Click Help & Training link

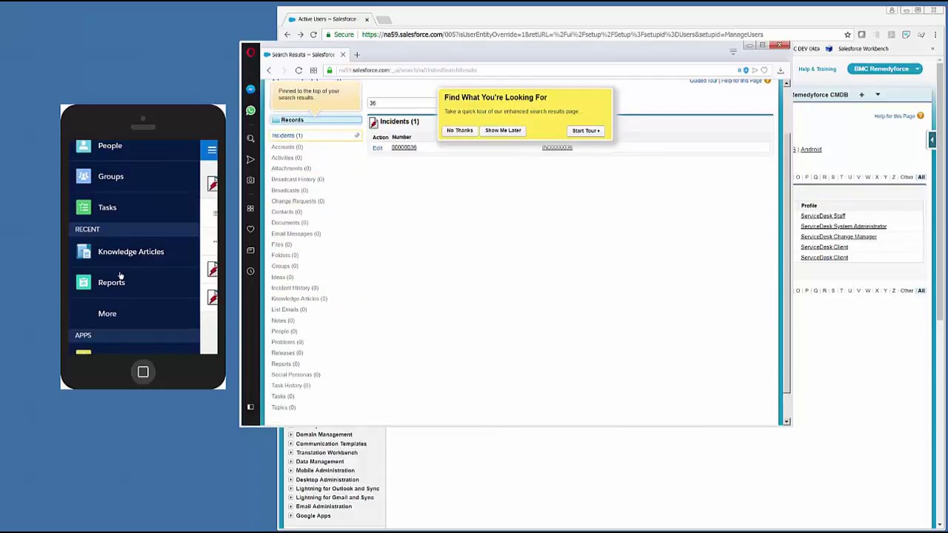tap(817, 69)
